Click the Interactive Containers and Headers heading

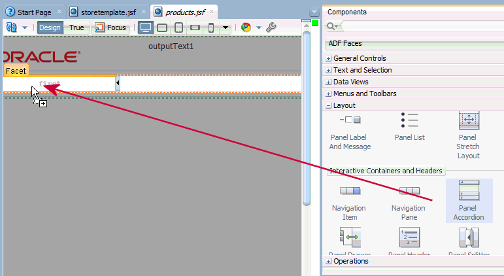point(386,171)
